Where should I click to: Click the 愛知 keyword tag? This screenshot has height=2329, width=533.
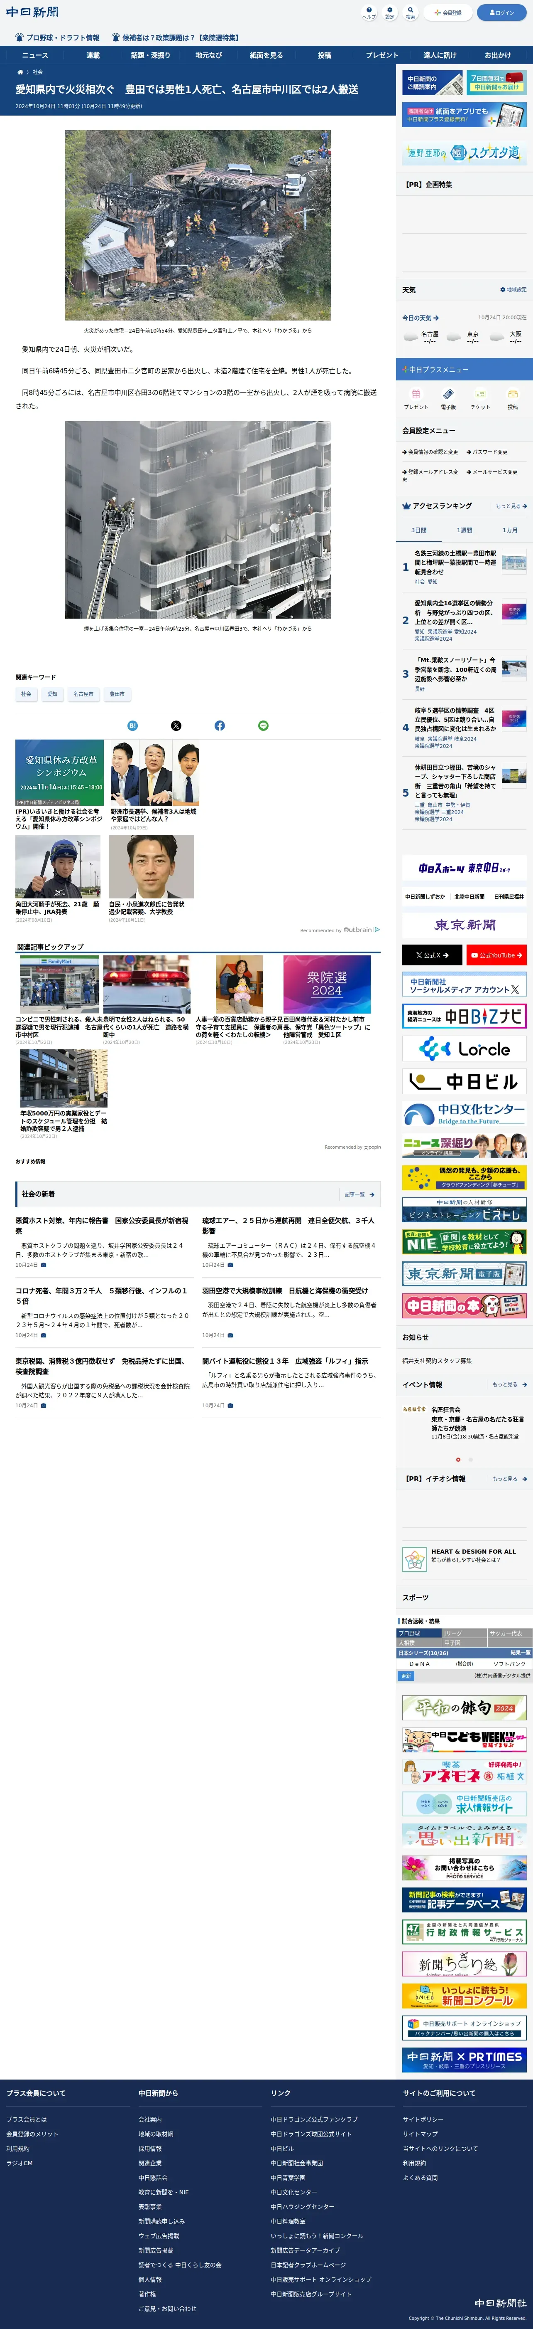52,694
